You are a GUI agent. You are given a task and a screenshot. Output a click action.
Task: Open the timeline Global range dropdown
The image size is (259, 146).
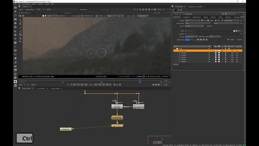pos(34,85)
